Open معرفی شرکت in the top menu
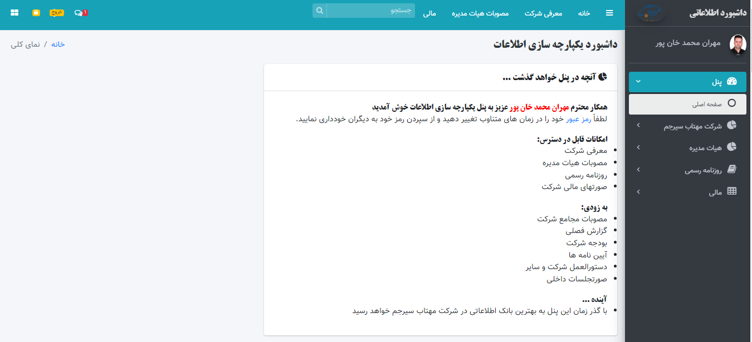This screenshot has height=342, width=752. [544, 13]
